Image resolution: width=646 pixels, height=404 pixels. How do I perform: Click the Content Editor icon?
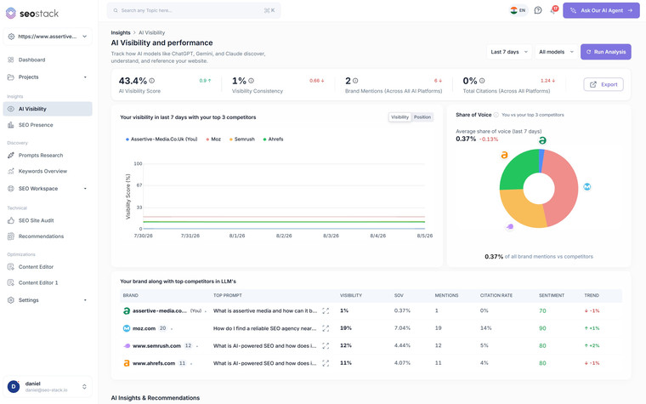(x=11, y=267)
